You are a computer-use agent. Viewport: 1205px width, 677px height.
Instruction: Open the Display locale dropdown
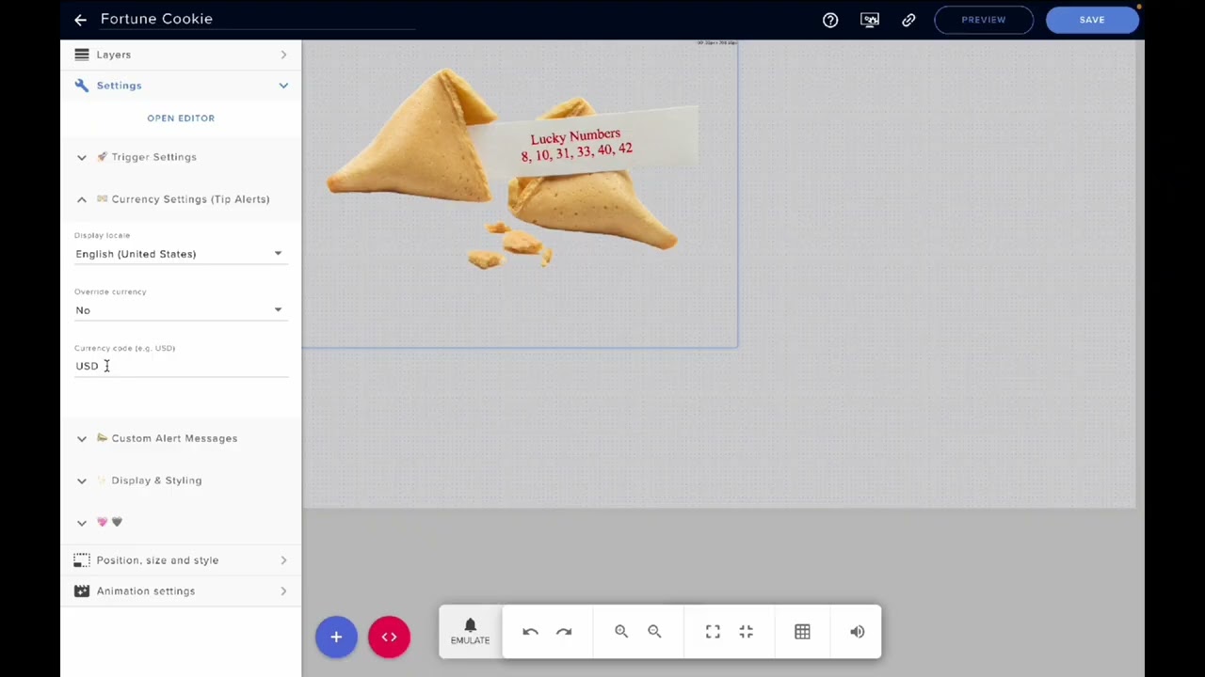point(179,254)
